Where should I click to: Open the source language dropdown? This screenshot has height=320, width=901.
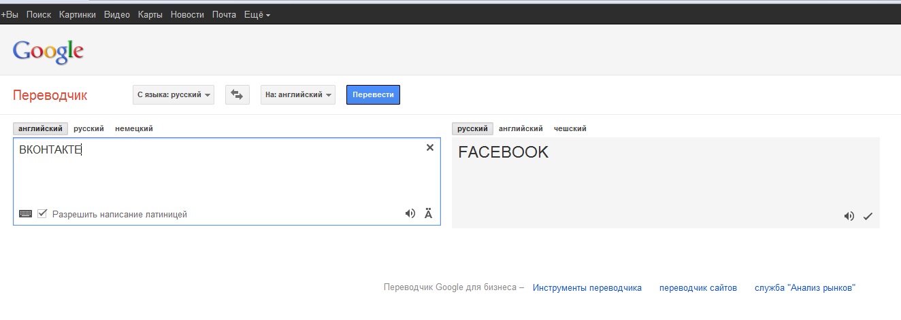pyautogui.click(x=174, y=95)
